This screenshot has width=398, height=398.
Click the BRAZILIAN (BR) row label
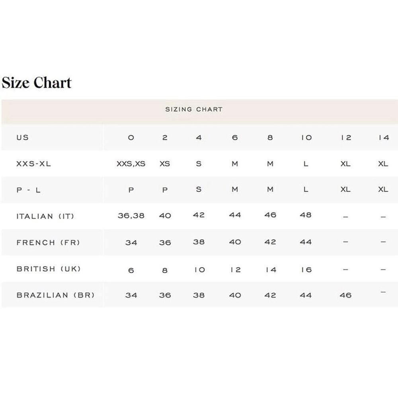(x=55, y=295)
